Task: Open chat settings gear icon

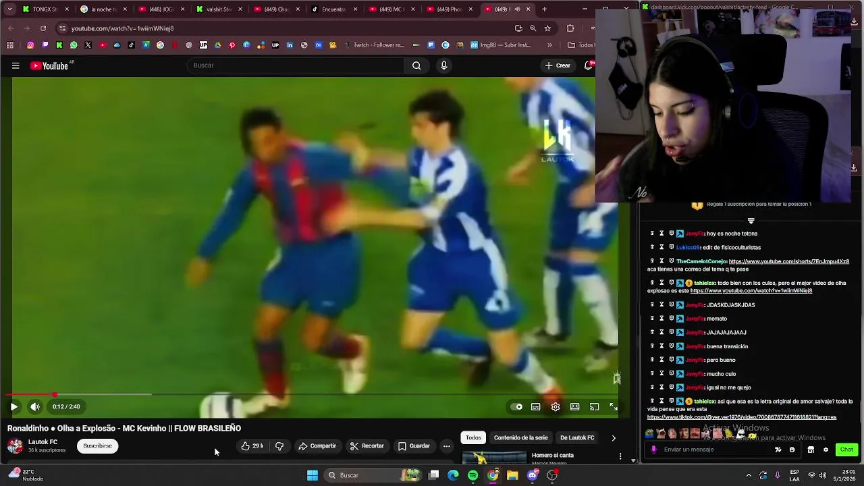Action: [825, 450]
